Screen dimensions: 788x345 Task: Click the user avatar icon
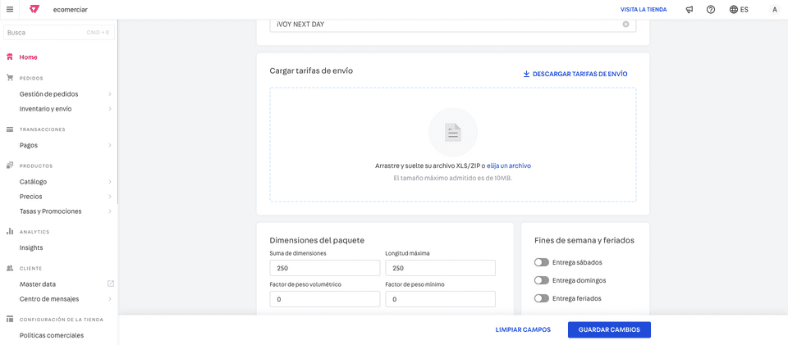click(774, 9)
